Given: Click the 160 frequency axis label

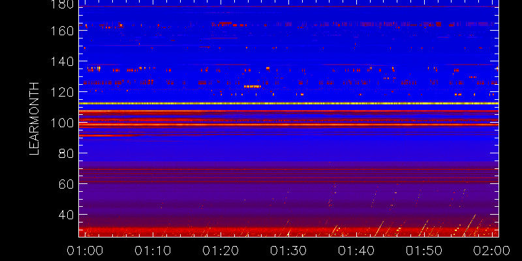Looking at the screenshot, I should pyautogui.click(x=63, y=31).
